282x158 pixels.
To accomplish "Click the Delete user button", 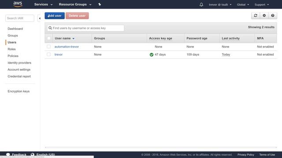I will pyautogui.click(x=77, y=16).
